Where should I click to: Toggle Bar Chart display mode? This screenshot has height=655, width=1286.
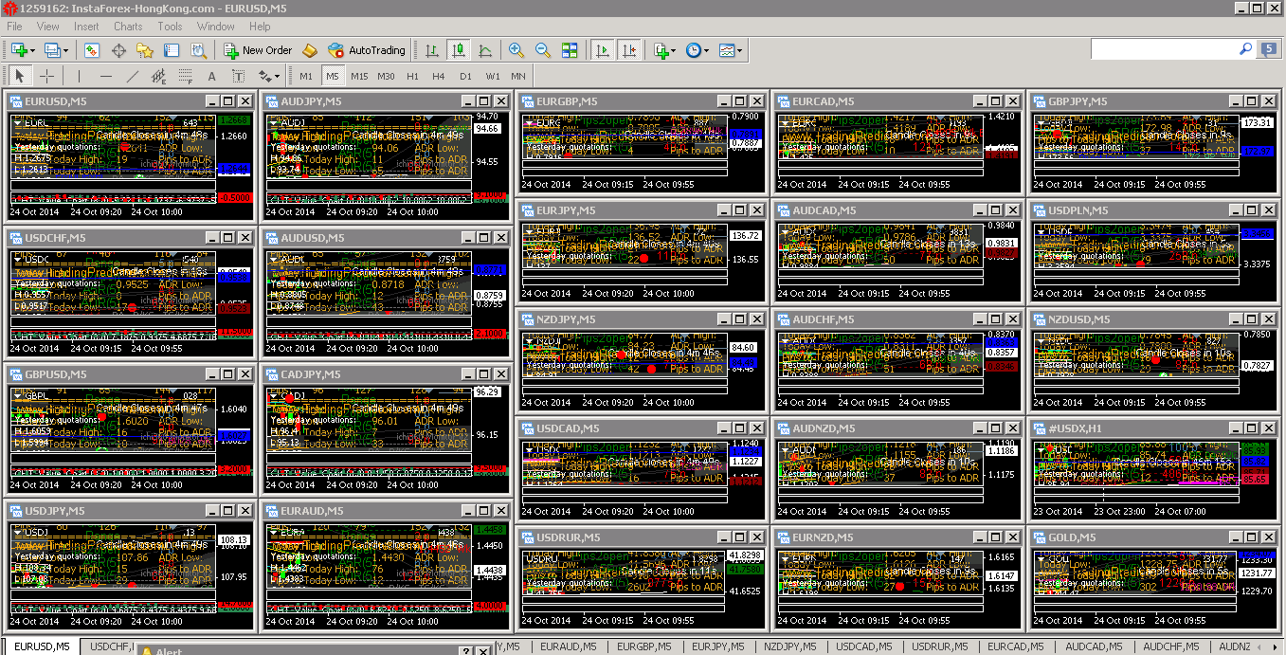(x=432, y=50)
